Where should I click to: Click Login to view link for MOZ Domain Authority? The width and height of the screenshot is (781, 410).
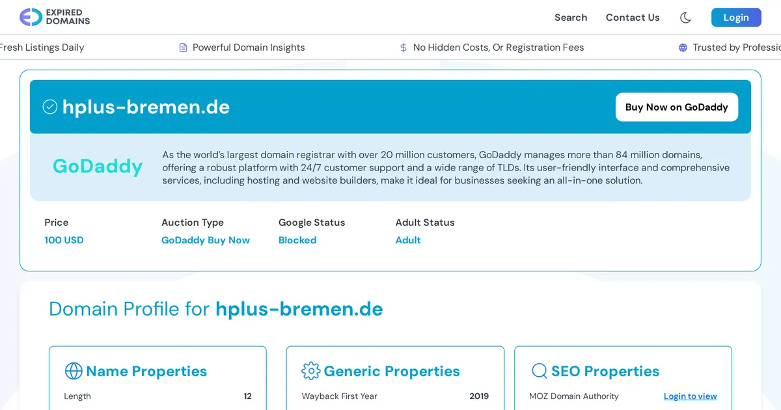tap(690, 396)
